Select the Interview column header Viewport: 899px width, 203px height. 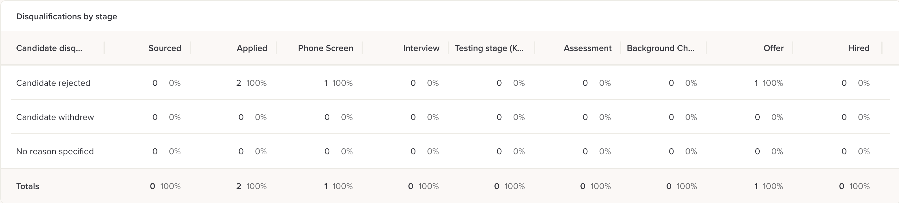click(x=421, y=48)
